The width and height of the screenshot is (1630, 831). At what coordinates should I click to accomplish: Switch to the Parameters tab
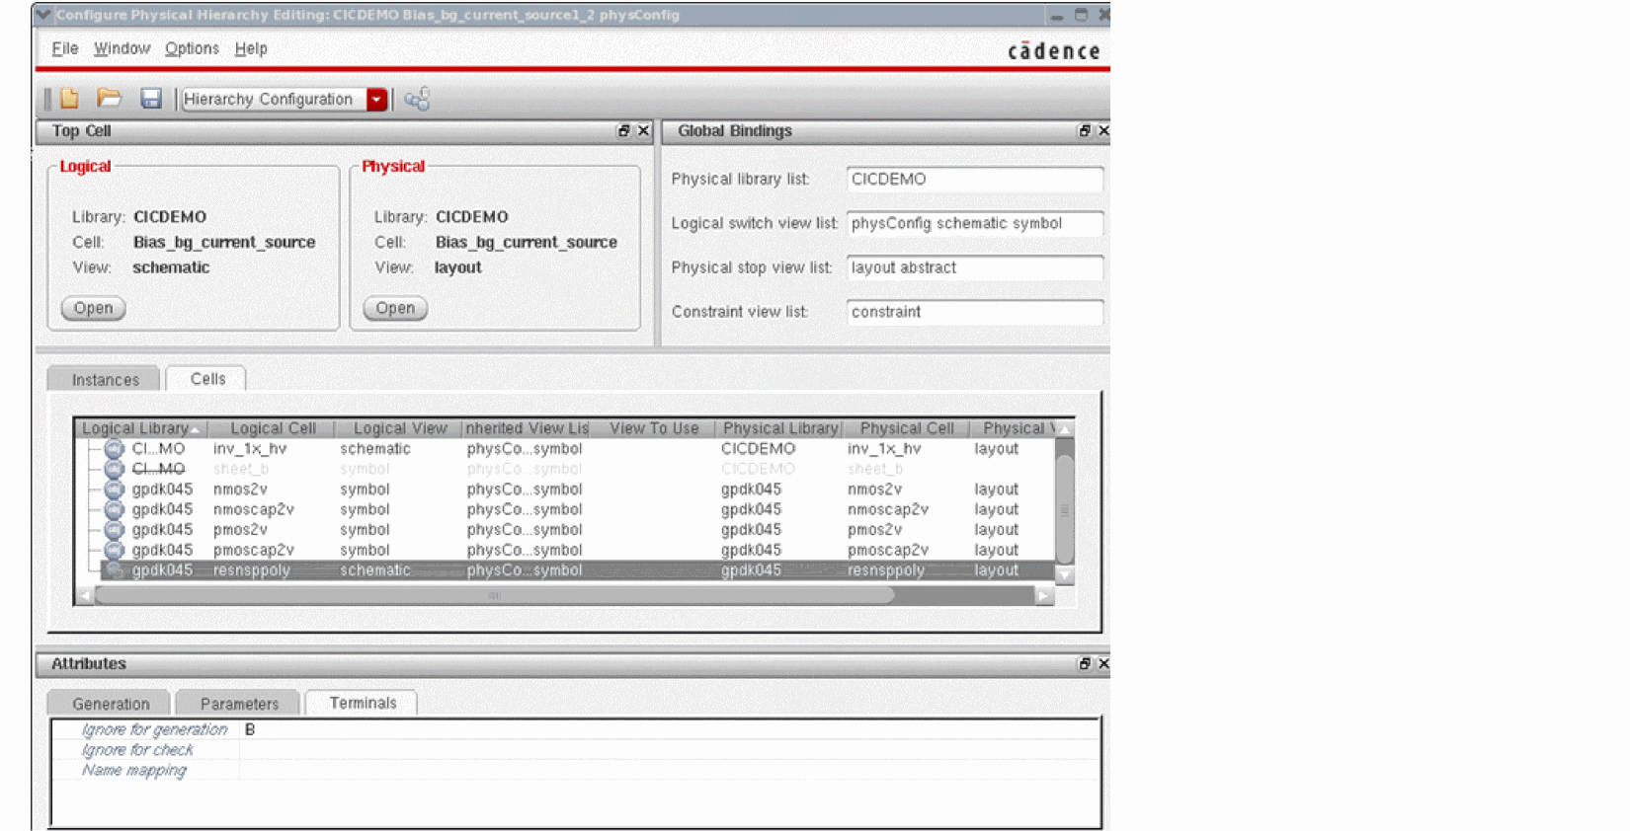tap(239, 704)
